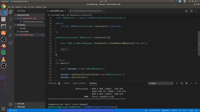The height and width of the screenshot is (112, 200).
Task: Launch Spotify from the dock
Action: coord(3,53)
